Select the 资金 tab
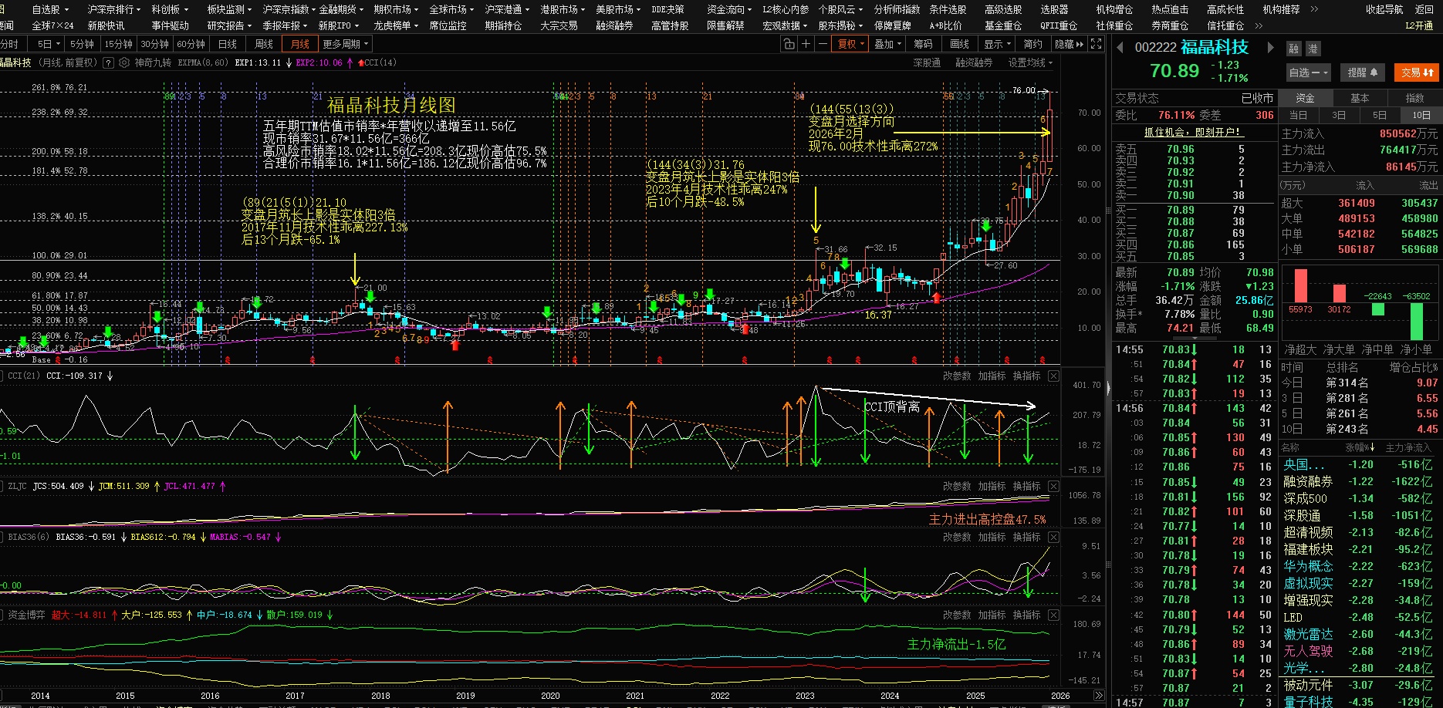Screen dimensions: 1443x708 pyautogui.click(x=1305, y=98)
